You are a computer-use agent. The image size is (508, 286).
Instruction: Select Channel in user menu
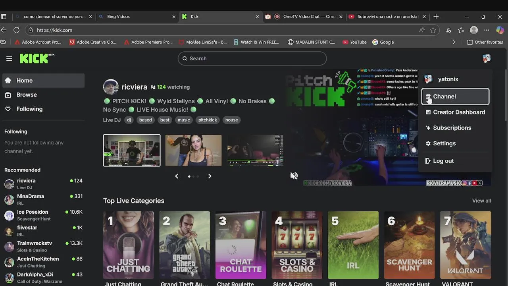(x=455, y=97)
